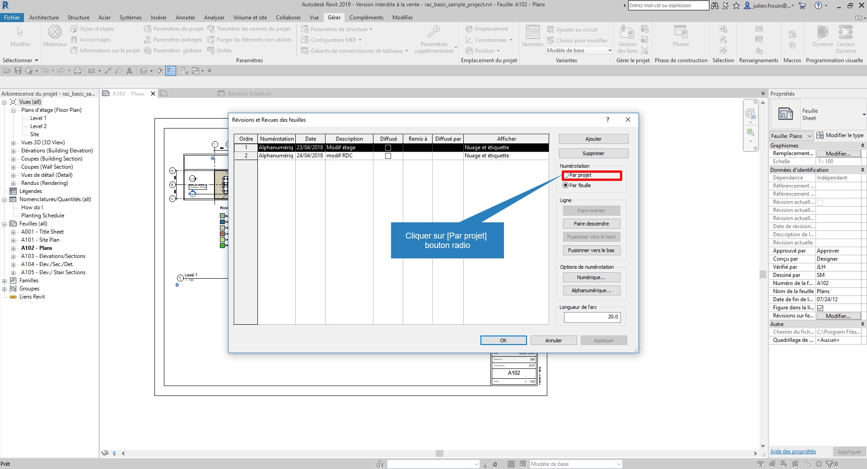Click the Print icon in quick access toolbar
The image size is (867, 469).
click(78, 71)
